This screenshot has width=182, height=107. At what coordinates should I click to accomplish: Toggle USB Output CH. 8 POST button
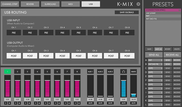[127, 56]
